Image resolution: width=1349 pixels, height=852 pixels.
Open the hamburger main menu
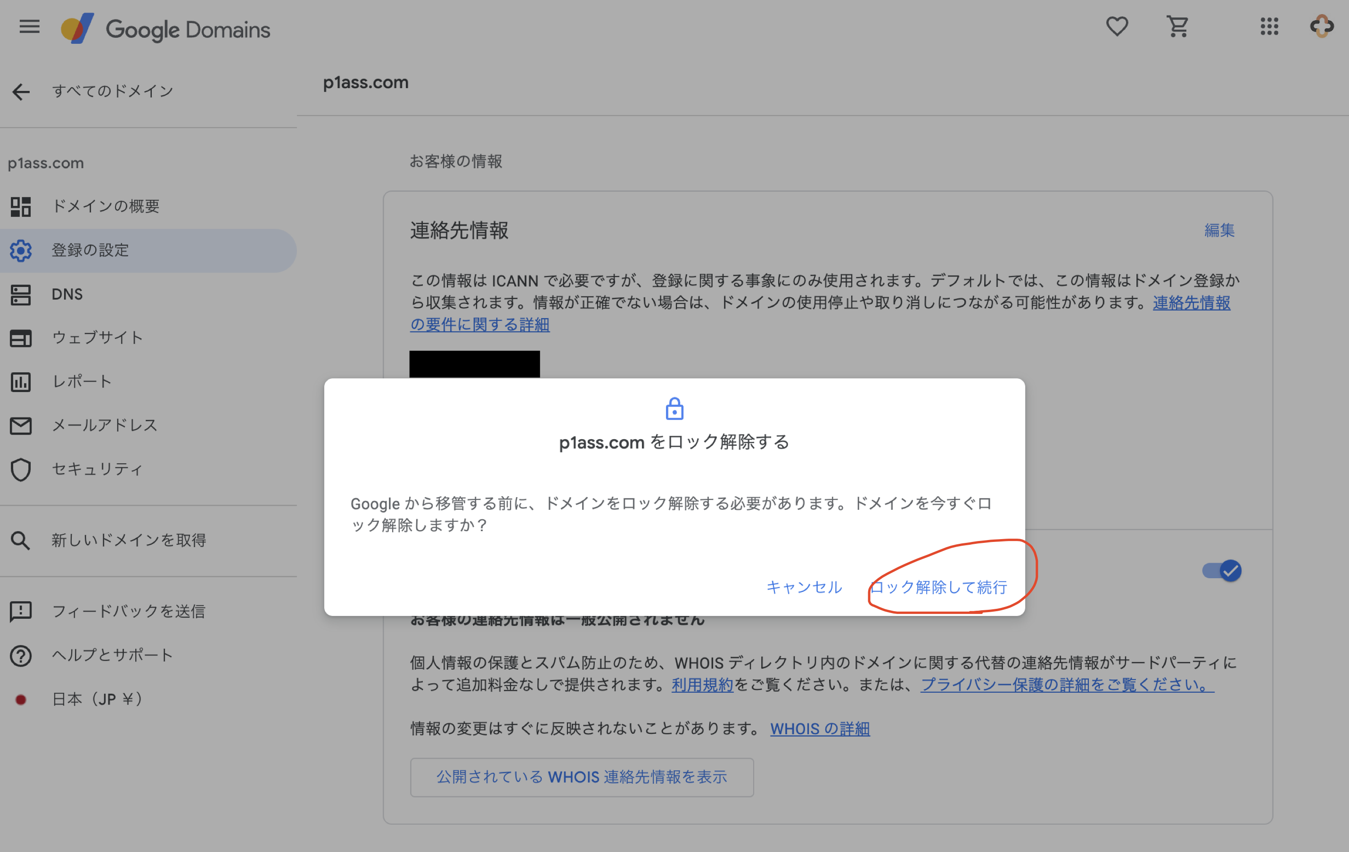coord(29,26)
